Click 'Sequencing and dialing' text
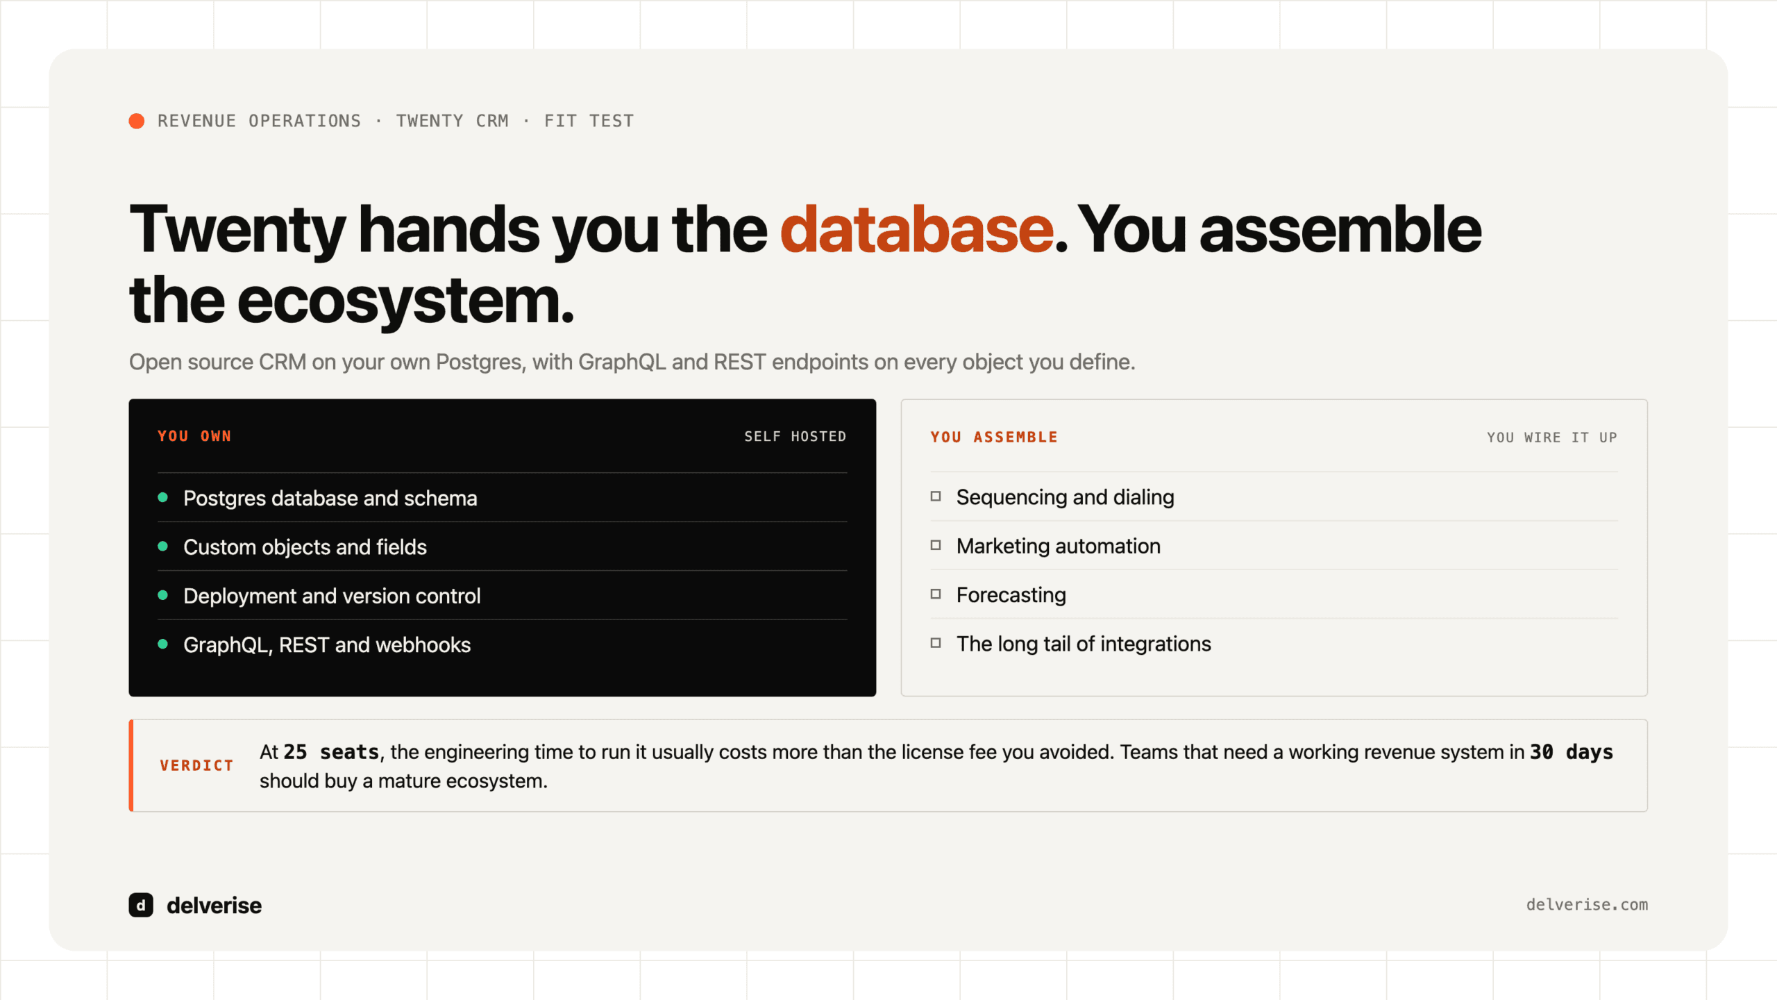Screen dimensions: 1777x1000 point(1065,497)
